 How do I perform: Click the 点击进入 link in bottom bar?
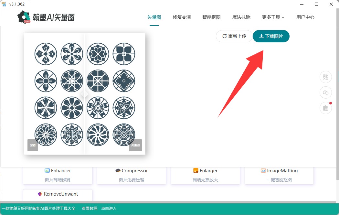[109, 209]
